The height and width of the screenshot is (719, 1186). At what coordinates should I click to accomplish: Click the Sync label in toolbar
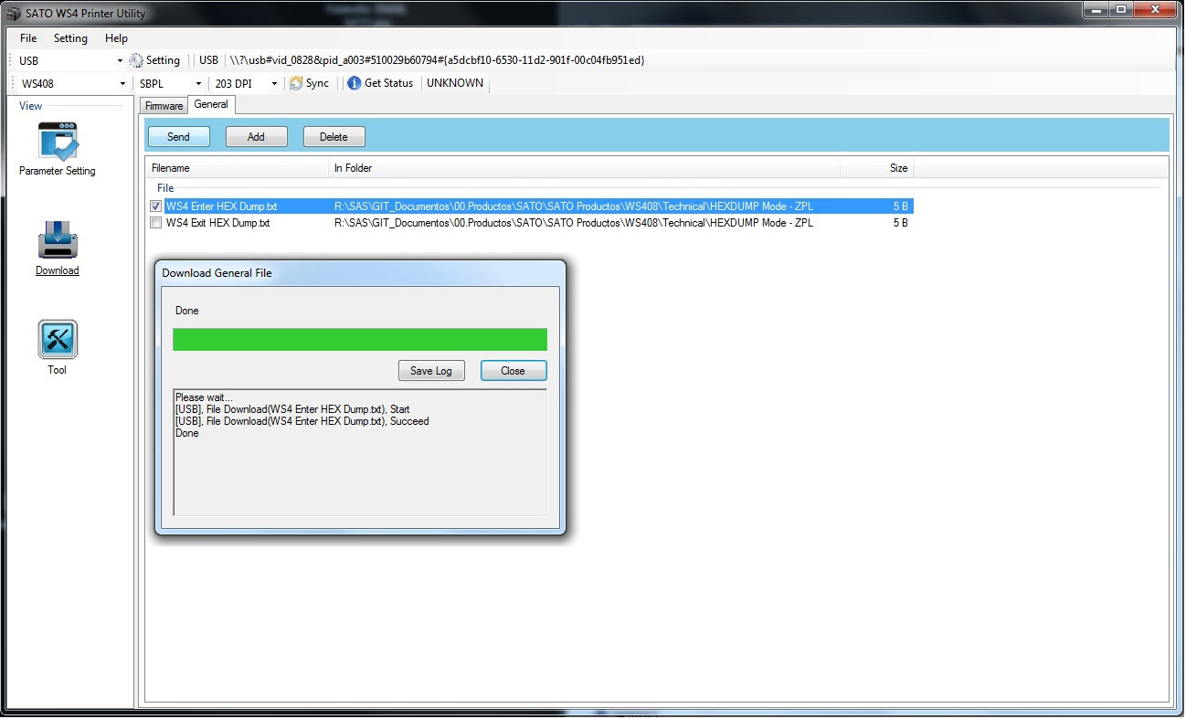(317, 83)
